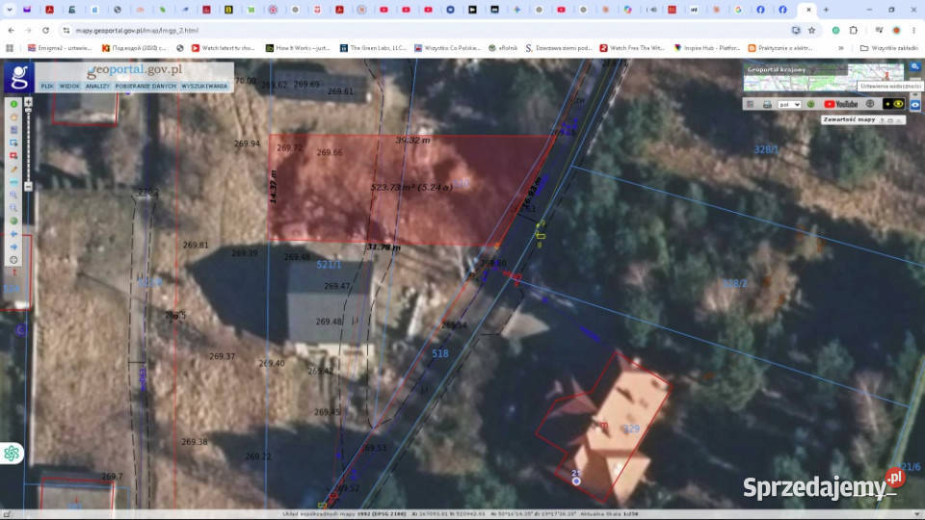The height and width of the screenshot is (520, 925).
Task: Toggle the blue search panel button
Action: click(x=915, y=66)
